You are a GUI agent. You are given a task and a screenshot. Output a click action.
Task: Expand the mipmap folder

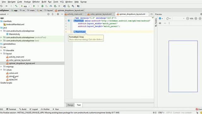[x=1, y=66]
